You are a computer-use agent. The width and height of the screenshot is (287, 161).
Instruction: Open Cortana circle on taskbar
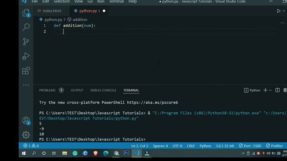44,153
